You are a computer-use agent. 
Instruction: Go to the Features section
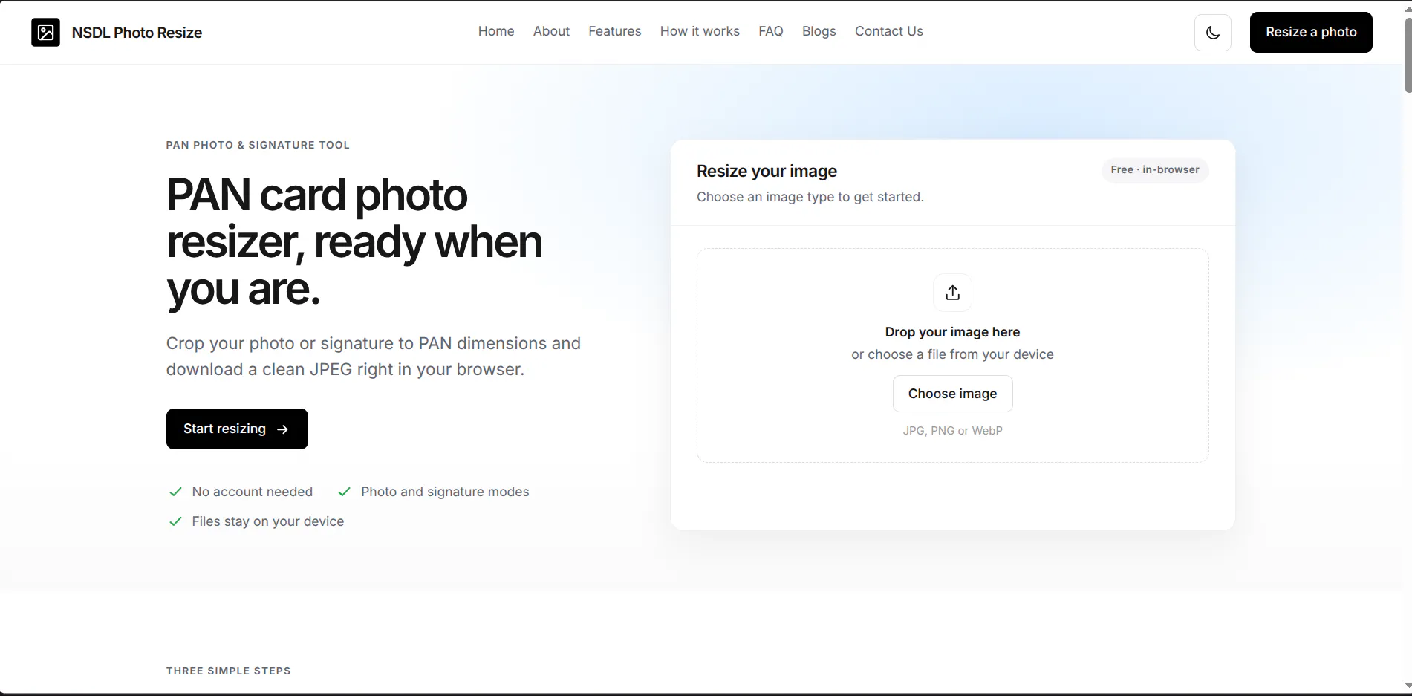click(614, 31)
